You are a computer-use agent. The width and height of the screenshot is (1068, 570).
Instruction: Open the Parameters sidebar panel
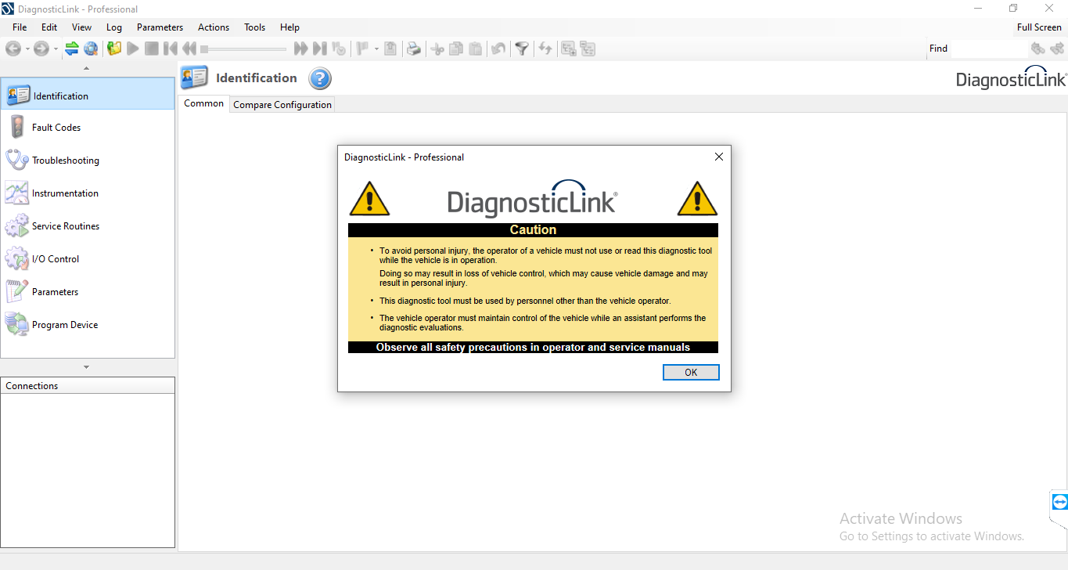88,291
